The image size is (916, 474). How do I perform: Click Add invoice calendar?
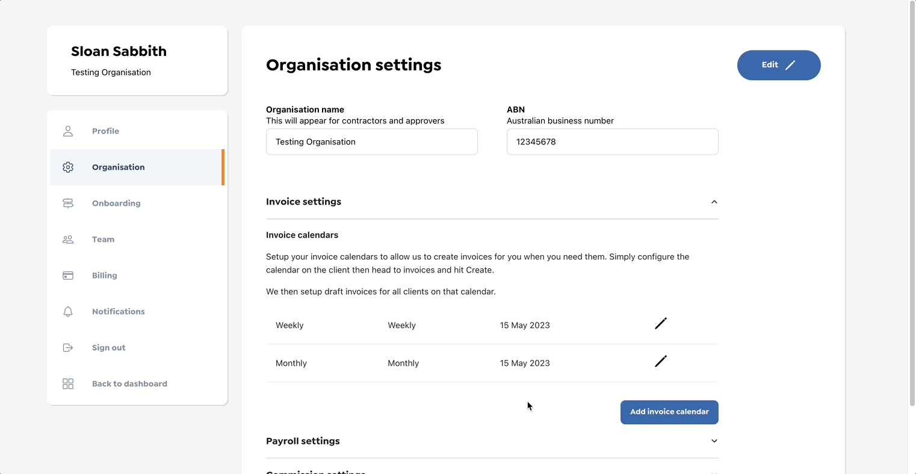669,412
